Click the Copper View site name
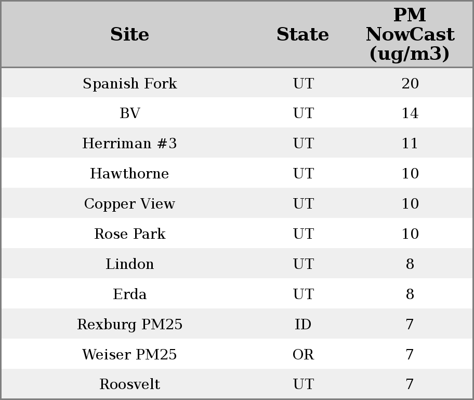The width and height of the screenshot is (474, 400). click(129, 204)
